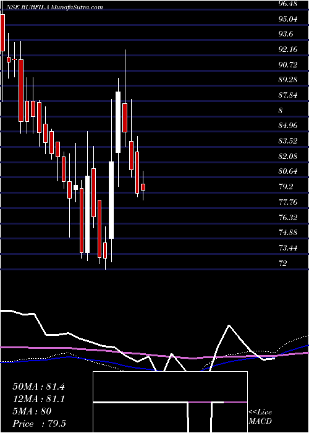
Task: Select the 89.28 price axis label
Action: point(289,80)
